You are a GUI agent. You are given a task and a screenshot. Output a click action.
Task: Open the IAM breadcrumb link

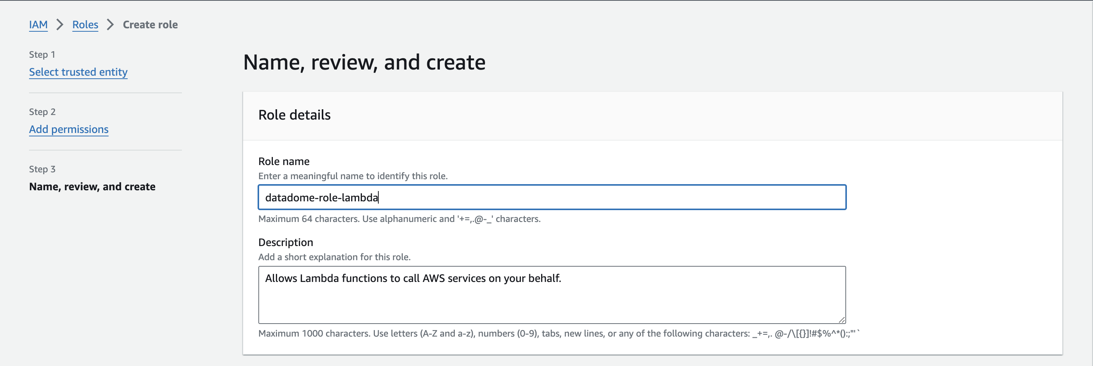tap(38, 24)
